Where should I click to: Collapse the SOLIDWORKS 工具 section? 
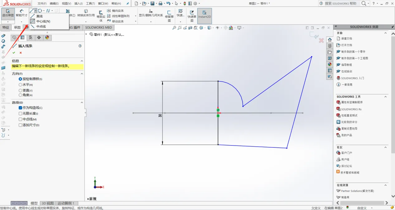pyautogui.click(x=386, y=97)
